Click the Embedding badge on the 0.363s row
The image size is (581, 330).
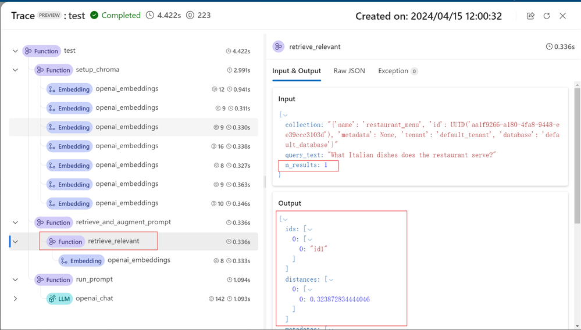69,184
